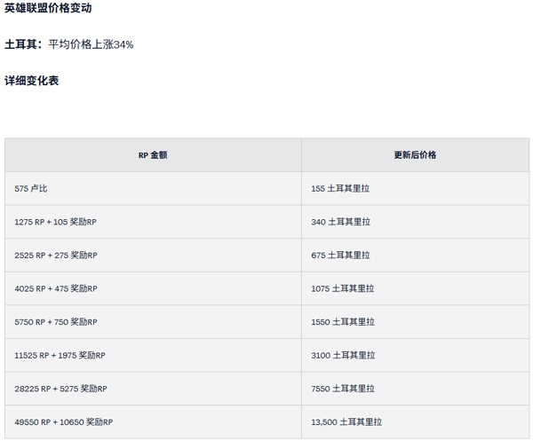Click the 1075 土耳其里拉 price cell
The width and height of the screenshot is (533, 441).
343,288
